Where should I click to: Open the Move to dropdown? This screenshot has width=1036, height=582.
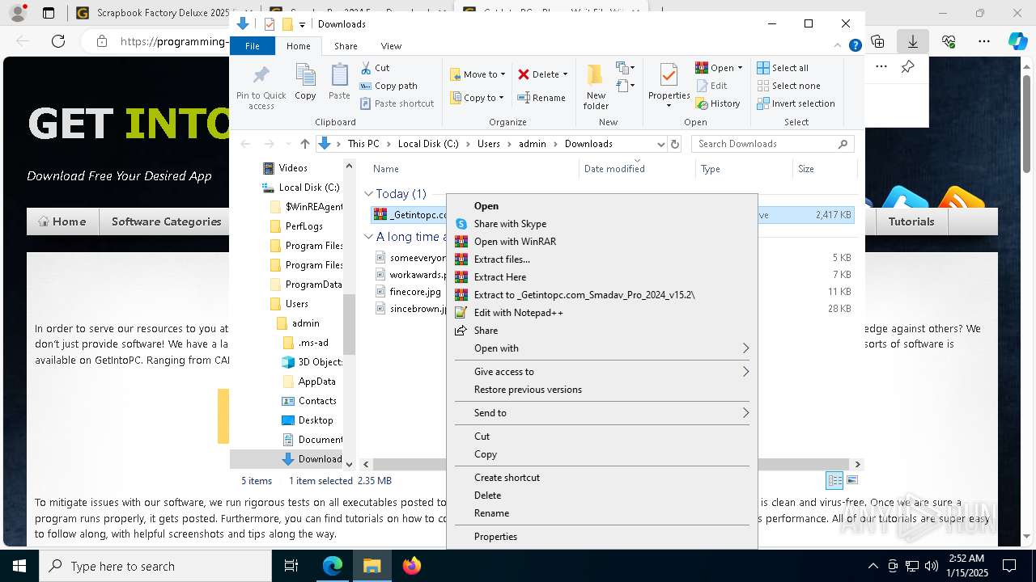pos(478,74)
